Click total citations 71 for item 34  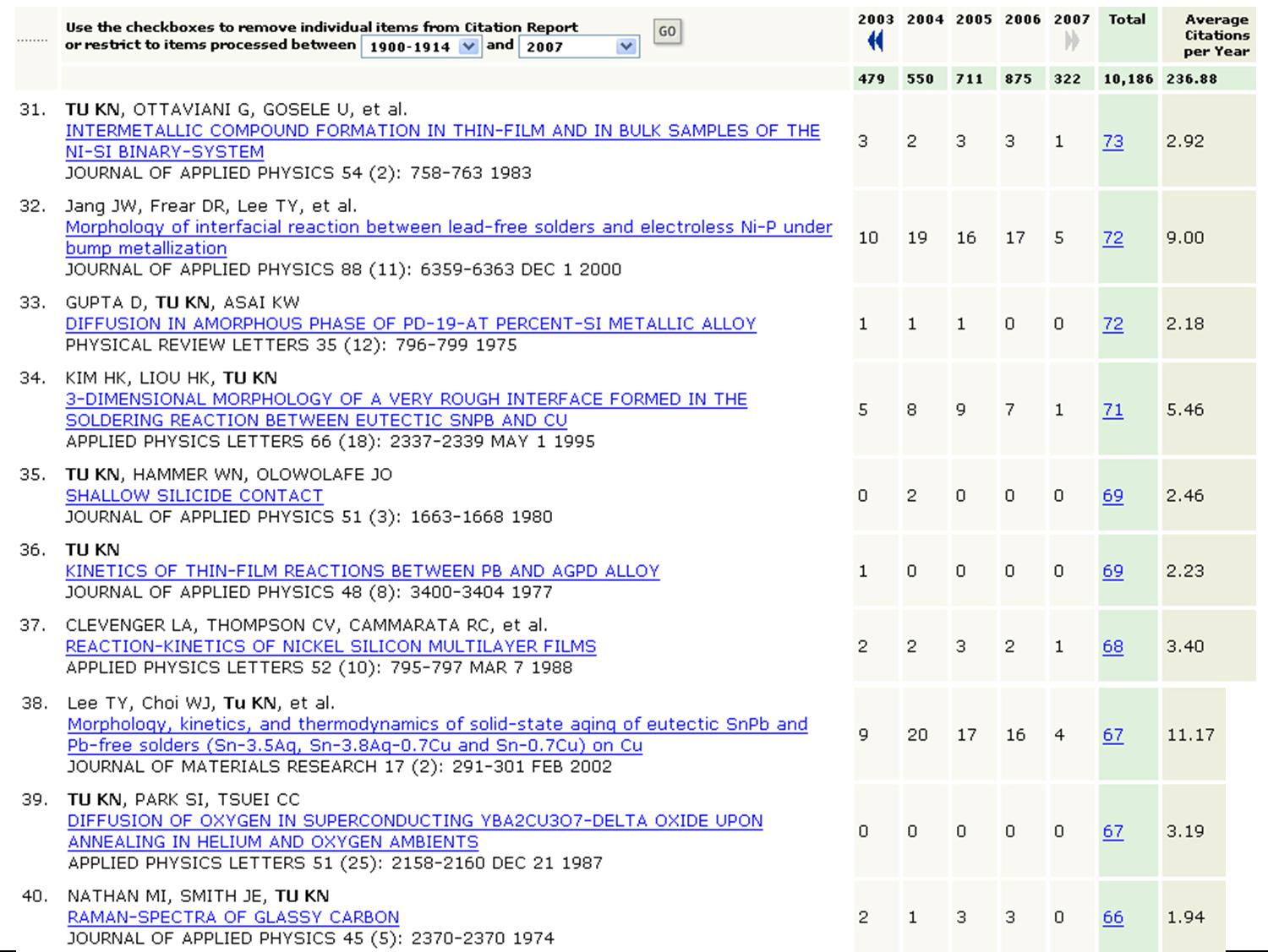point(1112,410)
